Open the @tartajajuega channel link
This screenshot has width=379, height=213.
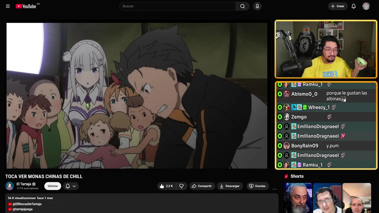(x=23, y=209)
